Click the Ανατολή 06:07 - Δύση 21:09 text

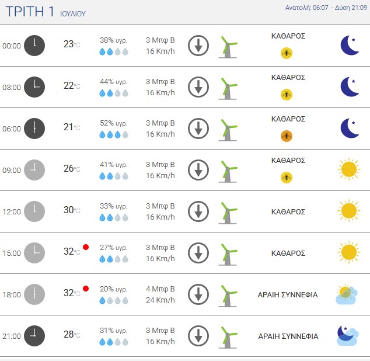click(x=323, y=8)
